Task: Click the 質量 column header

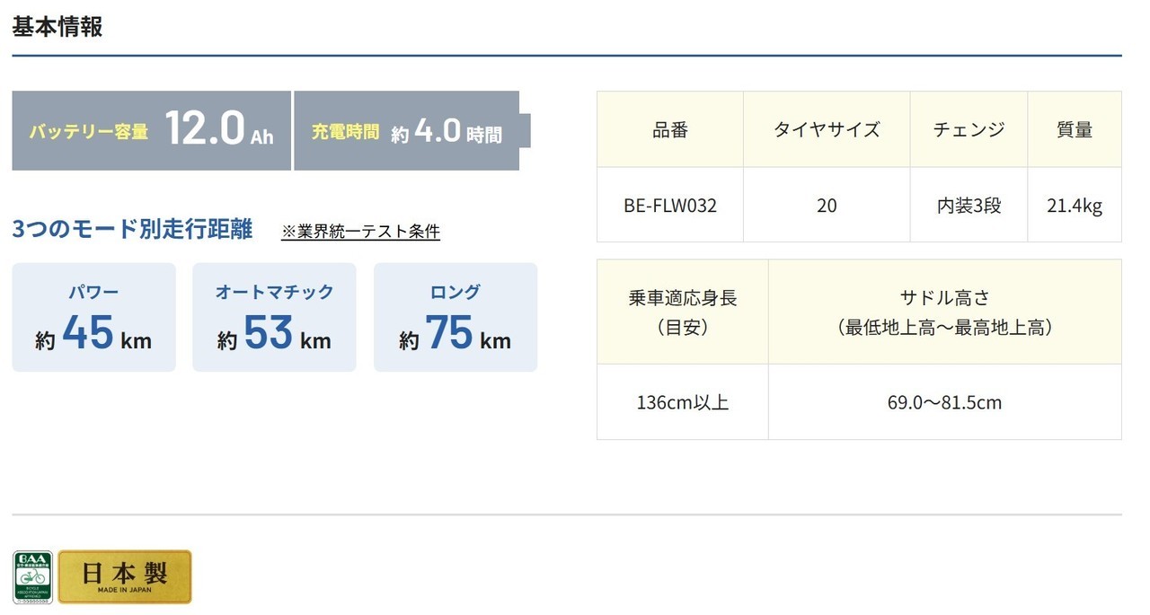Action: click(x=1075, y=129)
